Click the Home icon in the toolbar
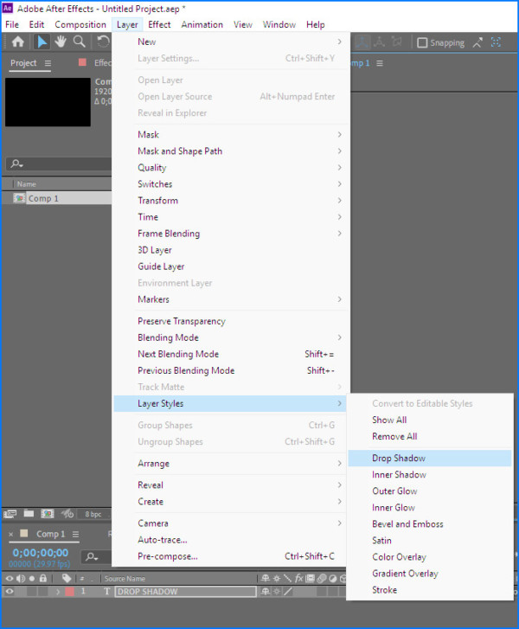The image size is (519, 629). (x=17, y=42)
